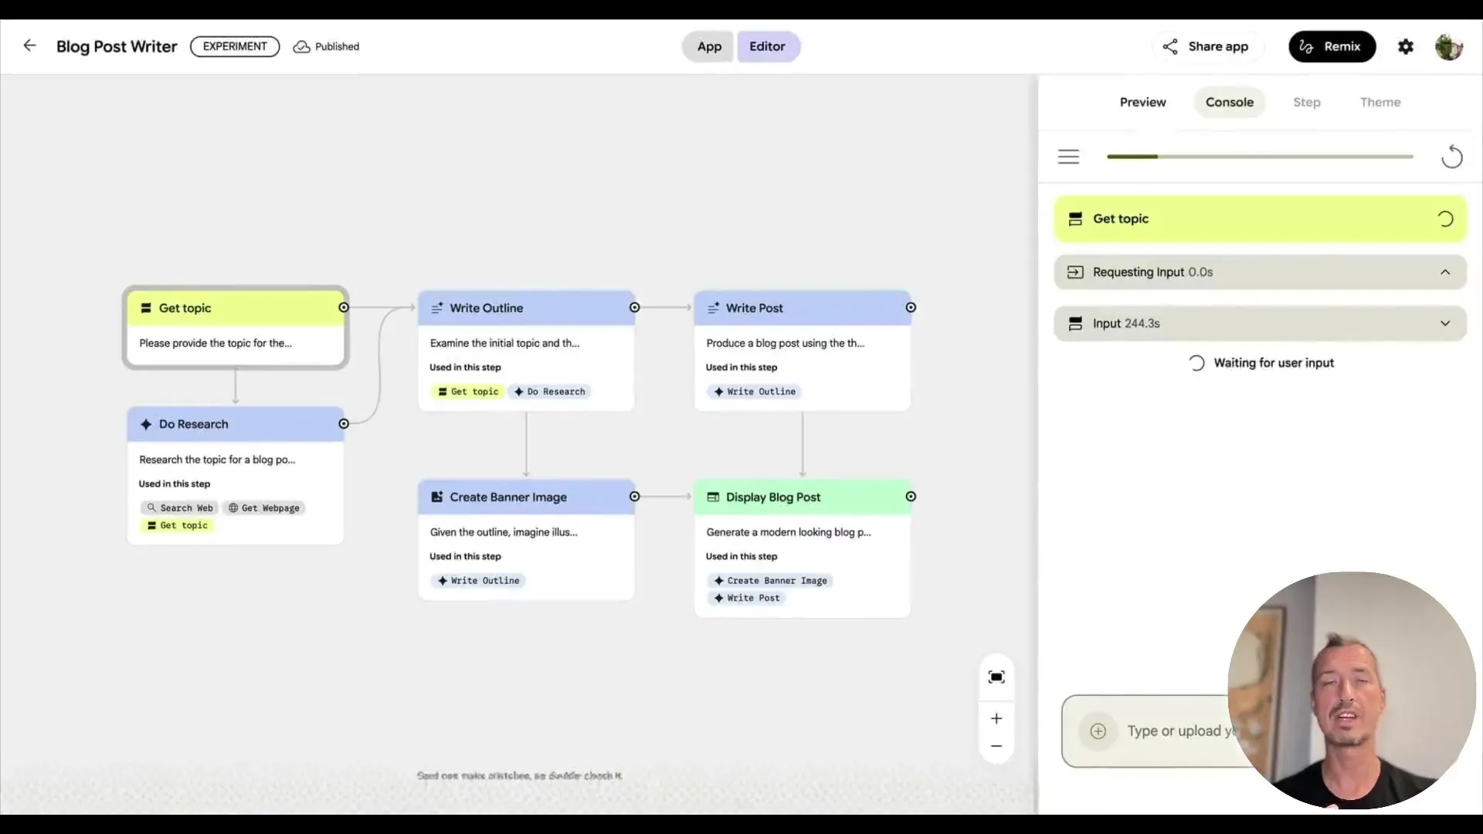The image size is (1483, 834).
Task: Click the Published cloud icon
Action: (x=301, y=46)
